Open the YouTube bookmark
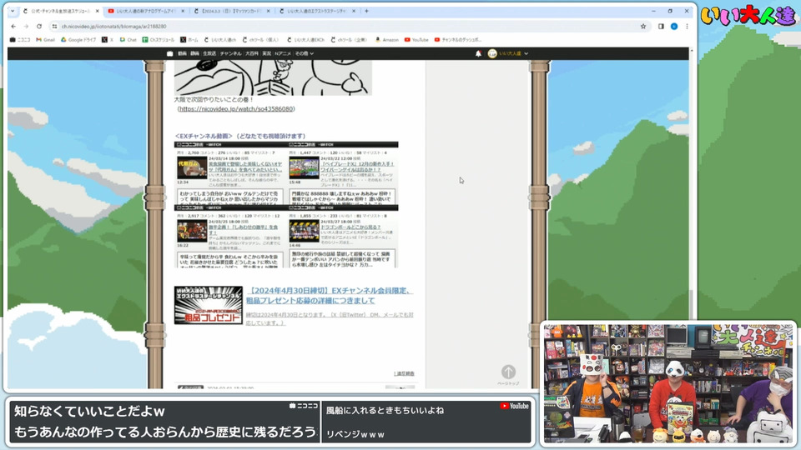Image resolution: width=801 pixels, height=450 pixels. (x=416, y=39)
